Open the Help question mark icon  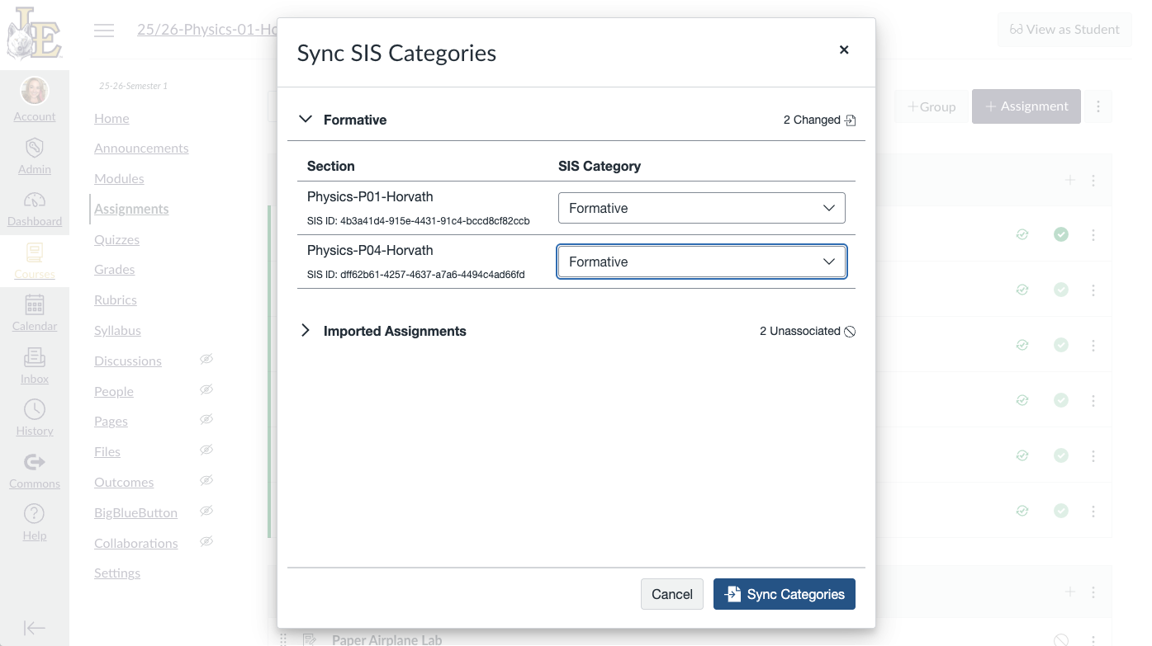[35, 514]
